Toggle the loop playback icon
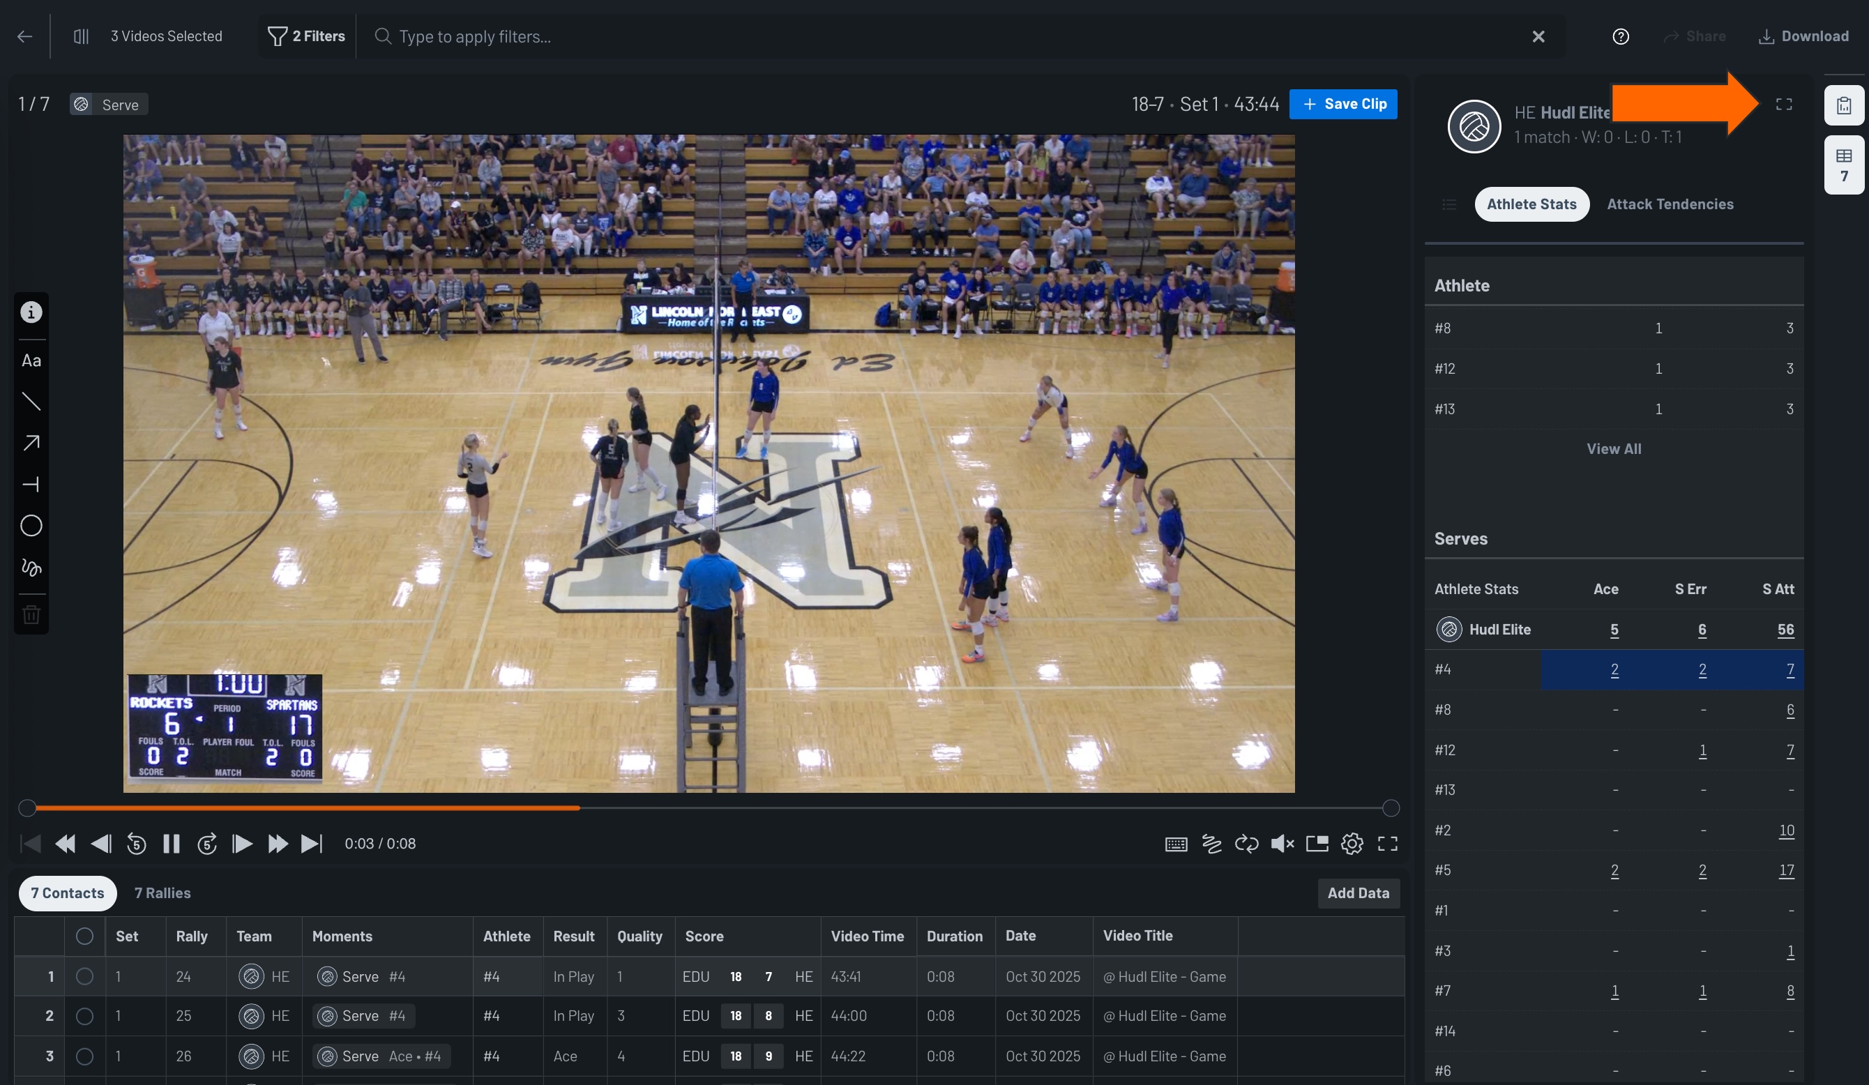 pyautogui.click(x=1246, y=844)
